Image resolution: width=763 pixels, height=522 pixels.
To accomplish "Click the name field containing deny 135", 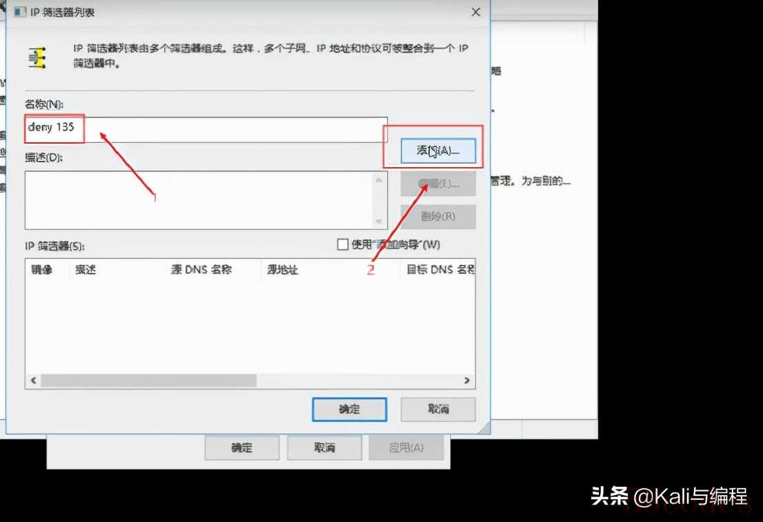I will tap(206, 130).
